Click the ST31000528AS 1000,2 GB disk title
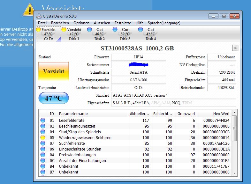This screenshot has height=184, width=251. click(137, 48)
